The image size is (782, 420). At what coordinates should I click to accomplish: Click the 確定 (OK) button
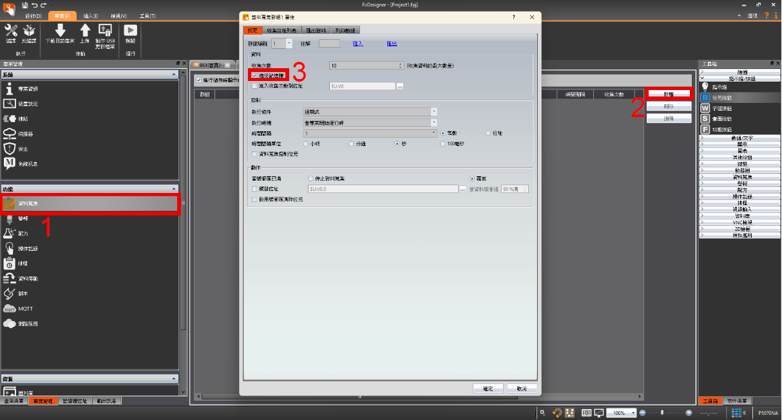488,388
